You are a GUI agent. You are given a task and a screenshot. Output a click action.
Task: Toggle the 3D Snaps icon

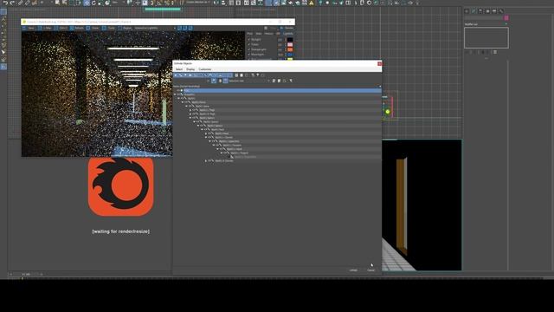[152, 3]
